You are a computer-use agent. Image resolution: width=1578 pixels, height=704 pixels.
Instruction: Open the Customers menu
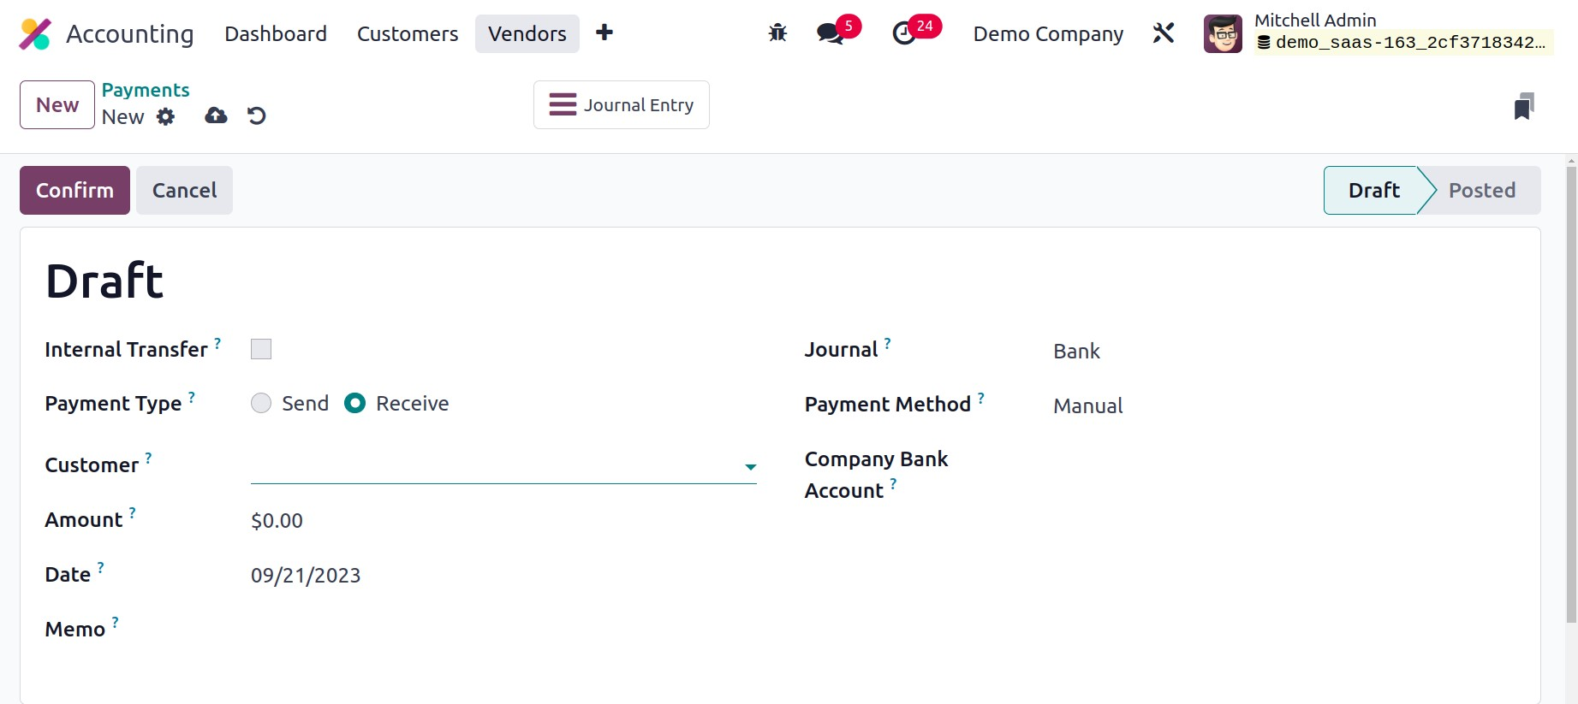tap(408, 34)
